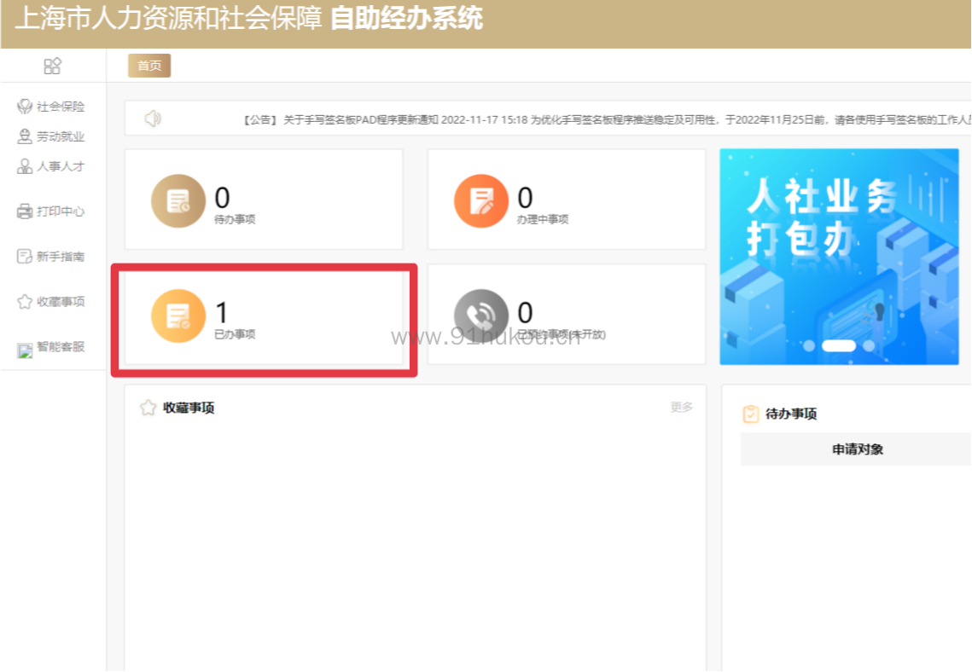
Task: Switch to the 首页 tab
Action: (149, 66)
